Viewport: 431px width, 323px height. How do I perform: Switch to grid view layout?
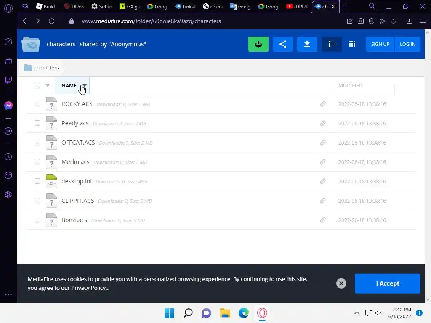(x=352, y=44)
